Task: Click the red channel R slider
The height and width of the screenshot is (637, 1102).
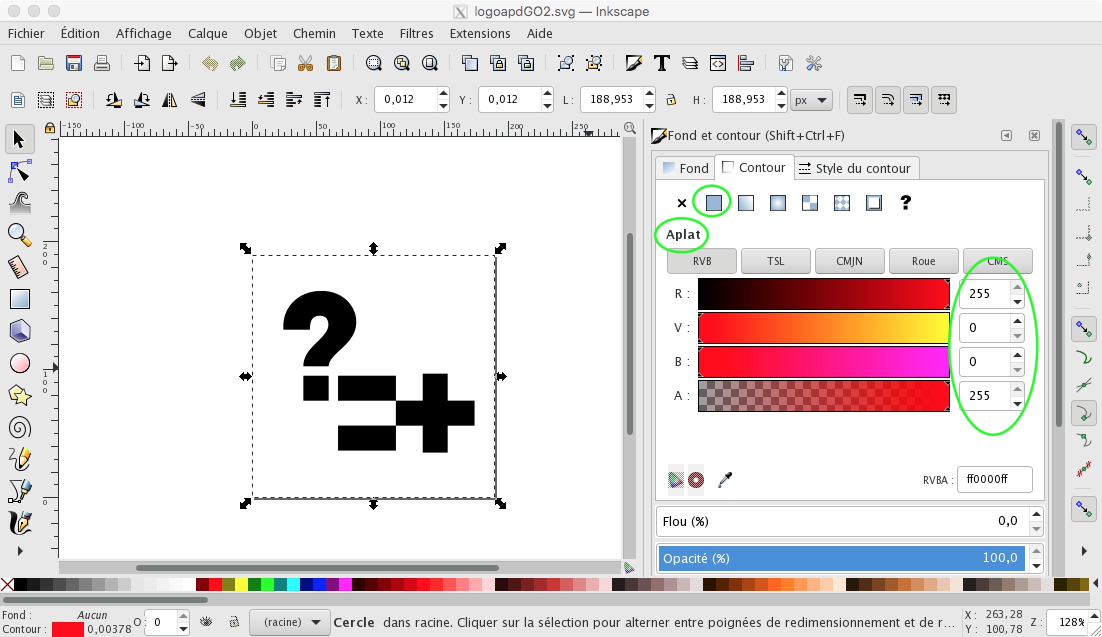Action: tap(823, 294)
